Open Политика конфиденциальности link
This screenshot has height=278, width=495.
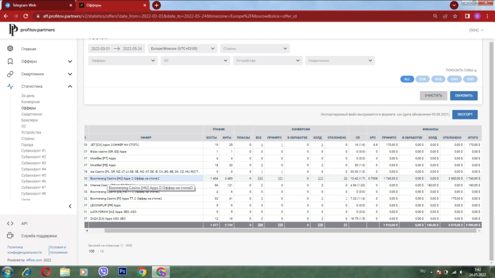click(24, 250)
